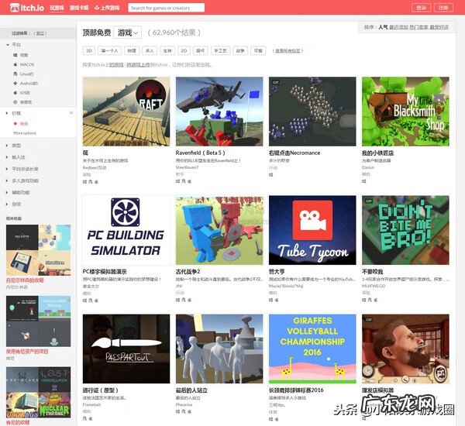
Task: Click the Android icon in the platform list
Action: coord(15,84)
